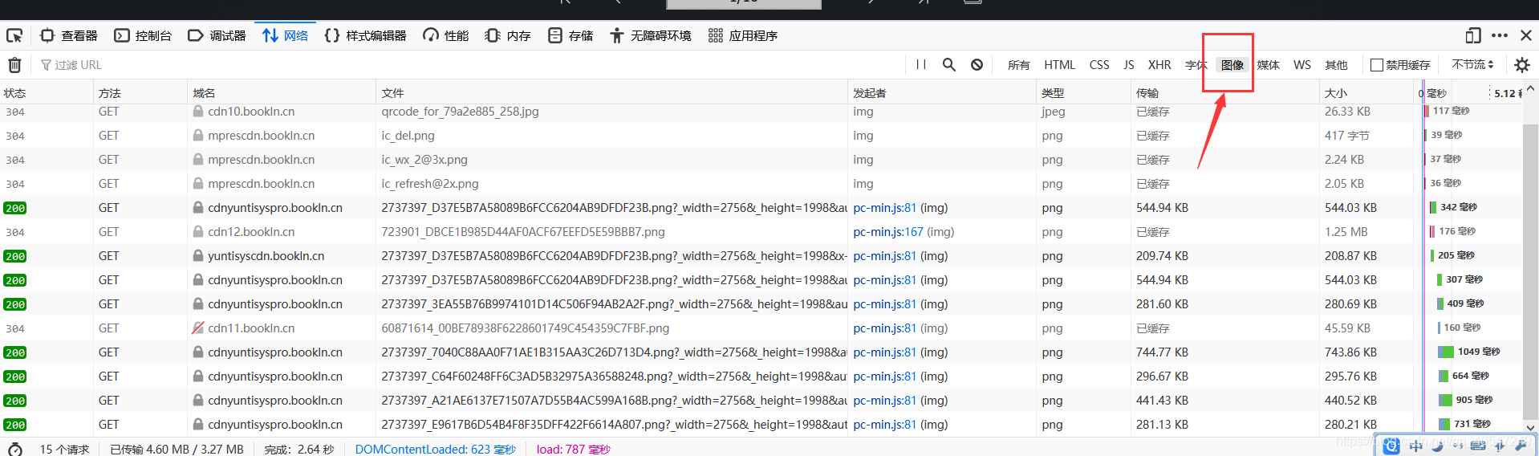The width and height of the screenshot is (1539, 456).
Task: Click the 1049 毫秒 waterfall timing bar
Action: click(1446, 352)
